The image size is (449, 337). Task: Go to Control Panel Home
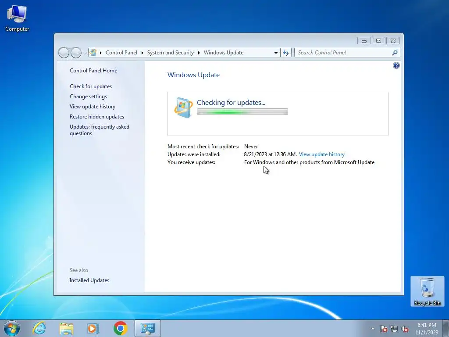[x=93, y=71]
